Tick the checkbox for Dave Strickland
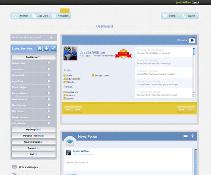 49,99
